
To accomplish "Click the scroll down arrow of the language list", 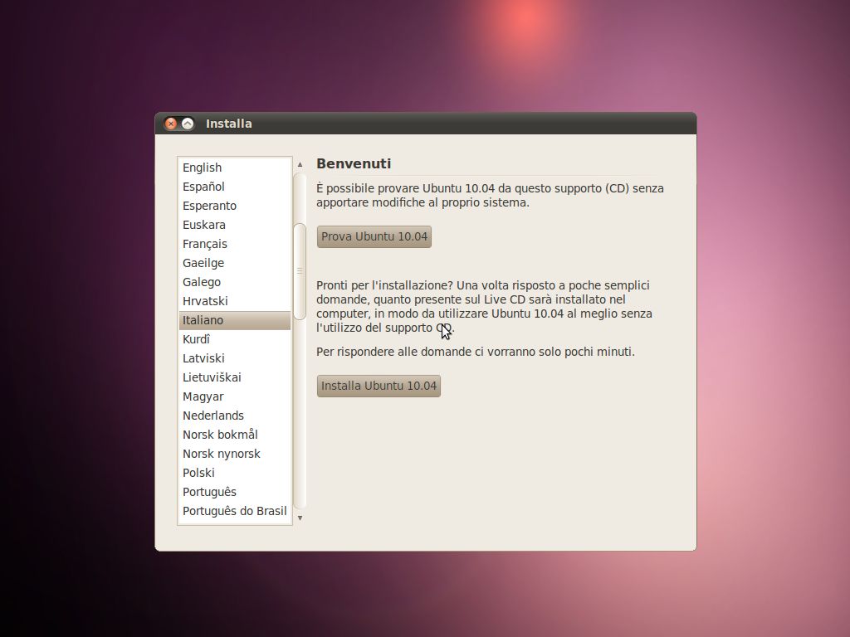I will (300, 518).
